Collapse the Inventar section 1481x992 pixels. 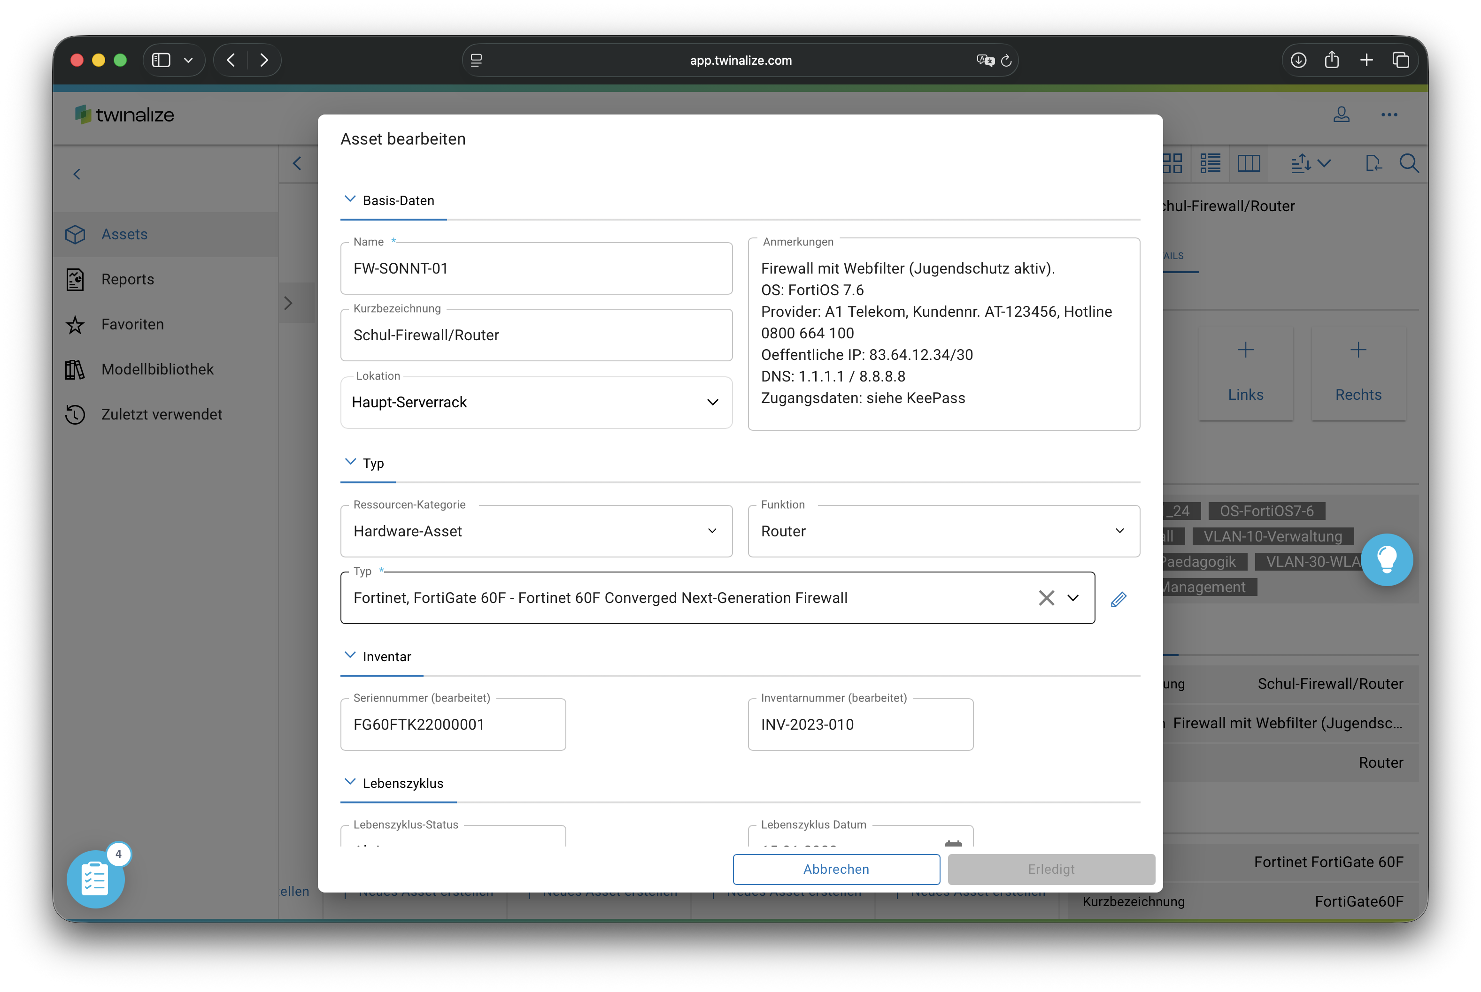point(350,656)
